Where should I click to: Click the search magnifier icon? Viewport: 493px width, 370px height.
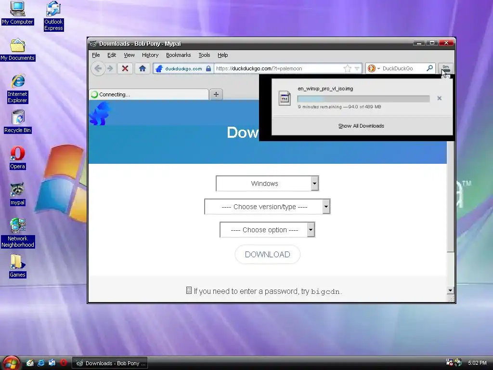[429, 68]
